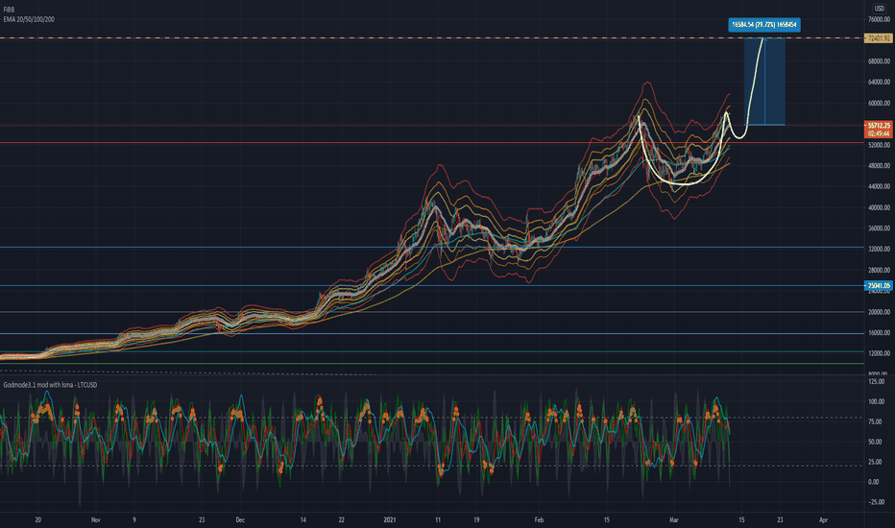Click the blue price range measurement label
Screen dimensions: 895x528
click(x=764, y=25)
